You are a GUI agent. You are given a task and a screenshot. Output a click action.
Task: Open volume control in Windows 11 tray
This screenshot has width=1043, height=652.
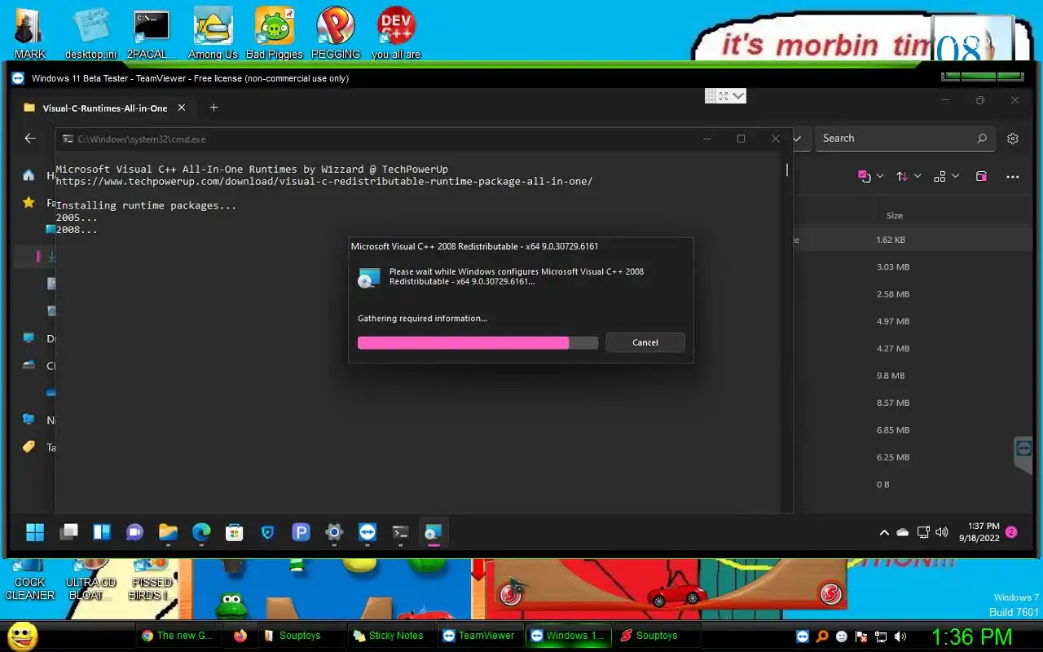pos(943,532)
